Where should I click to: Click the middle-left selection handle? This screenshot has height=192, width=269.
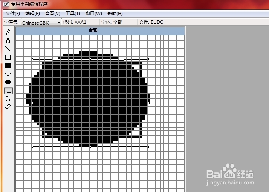(32, 103)
